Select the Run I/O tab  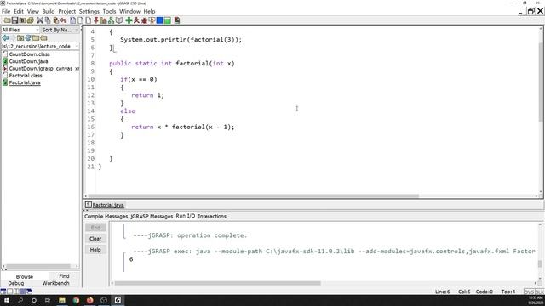click(186, 216)
